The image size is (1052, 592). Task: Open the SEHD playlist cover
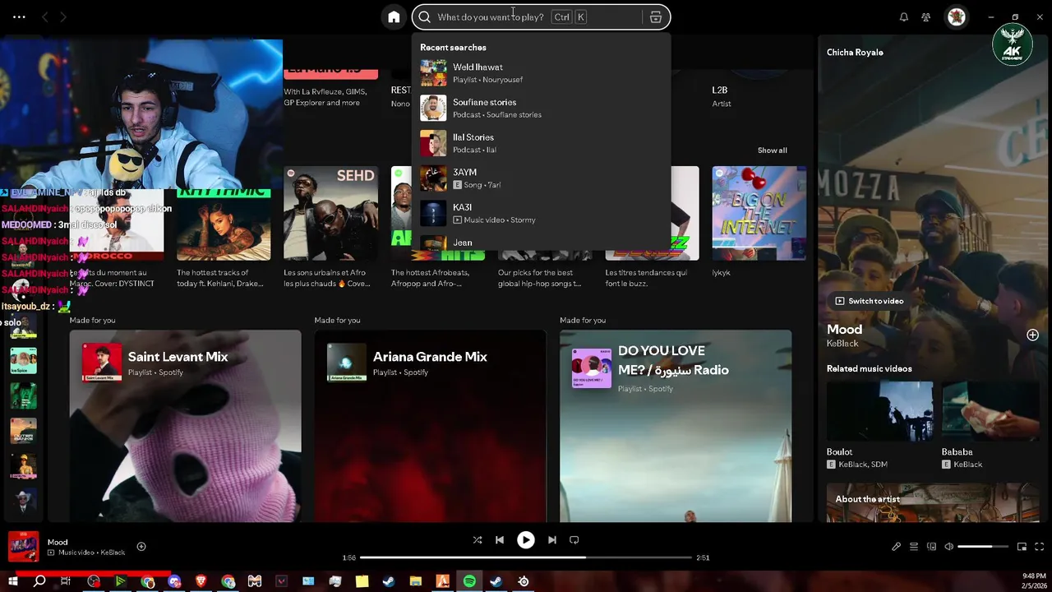click(x=330, y=213)
